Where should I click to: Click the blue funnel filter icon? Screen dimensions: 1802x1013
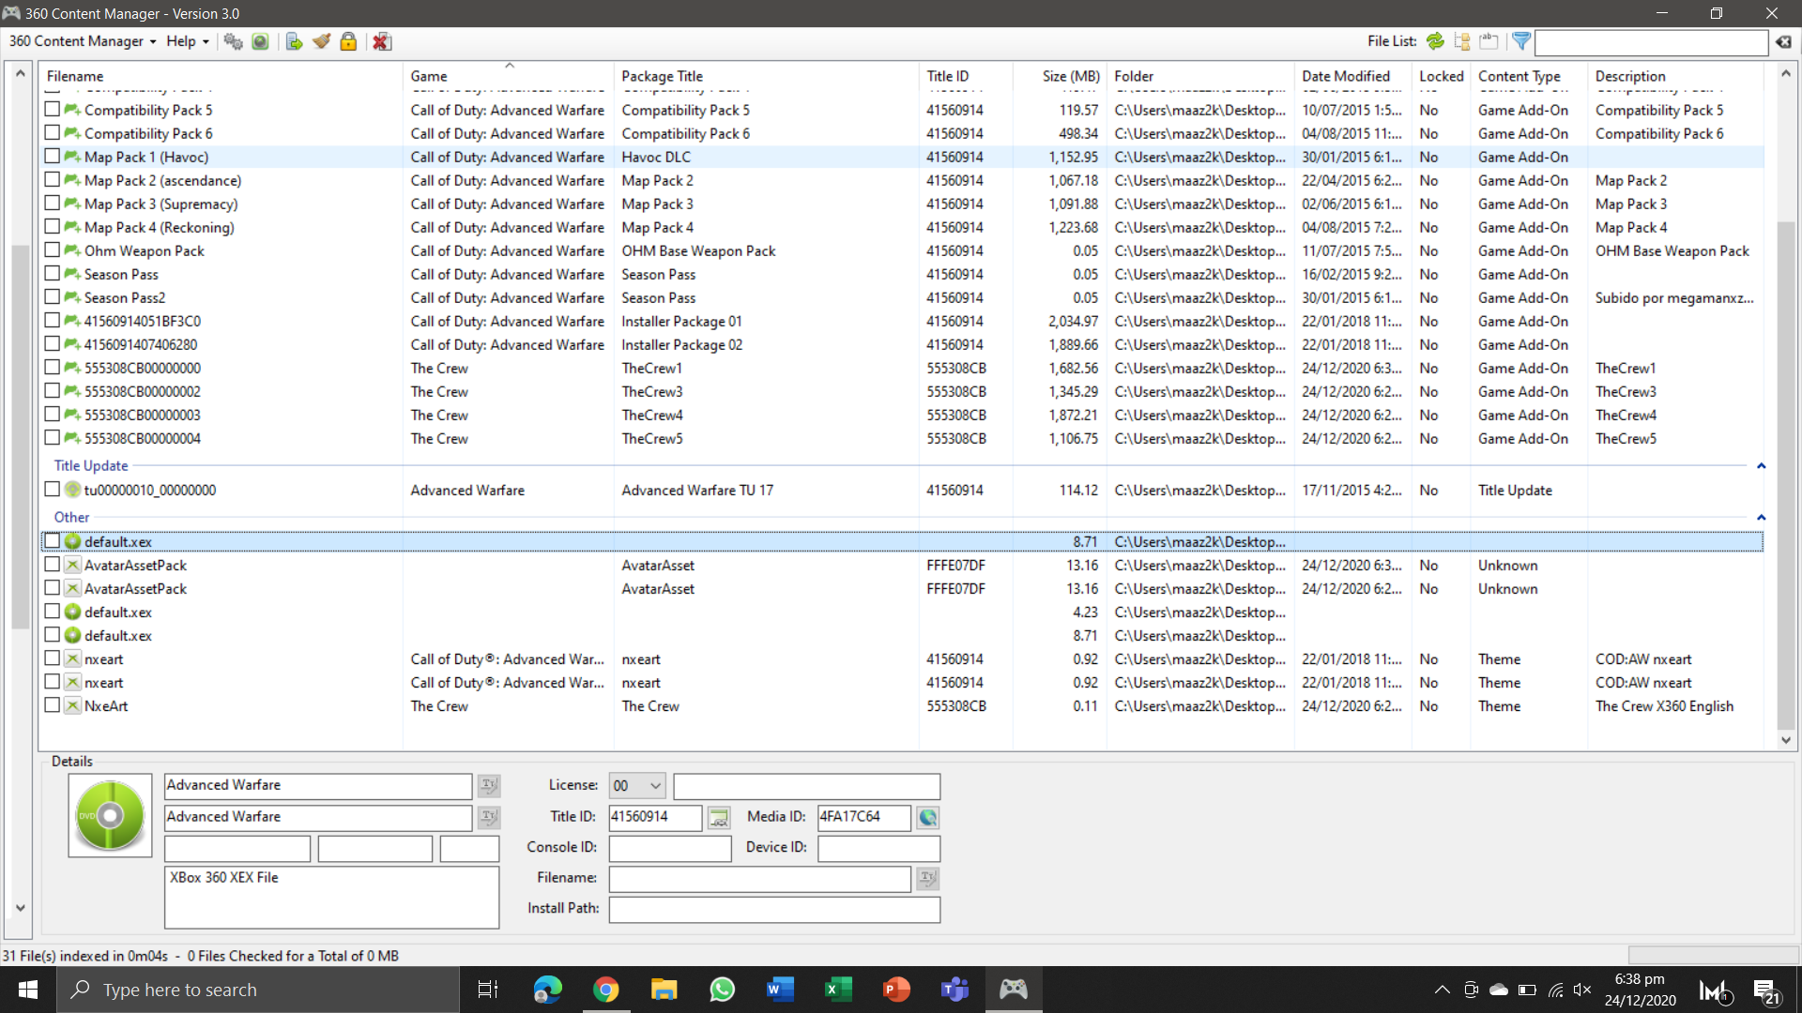(x=1521, y=41)
